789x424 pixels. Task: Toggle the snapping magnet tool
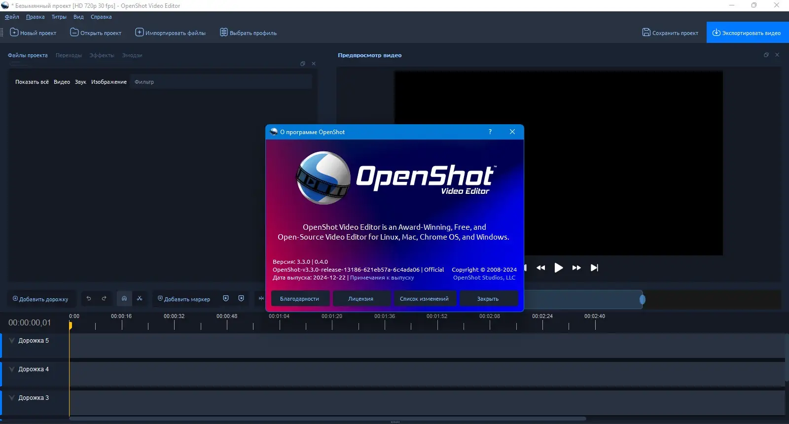tap(124, 298)
